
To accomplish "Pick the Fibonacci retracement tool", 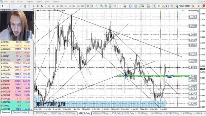I will (x=29, y=6).
